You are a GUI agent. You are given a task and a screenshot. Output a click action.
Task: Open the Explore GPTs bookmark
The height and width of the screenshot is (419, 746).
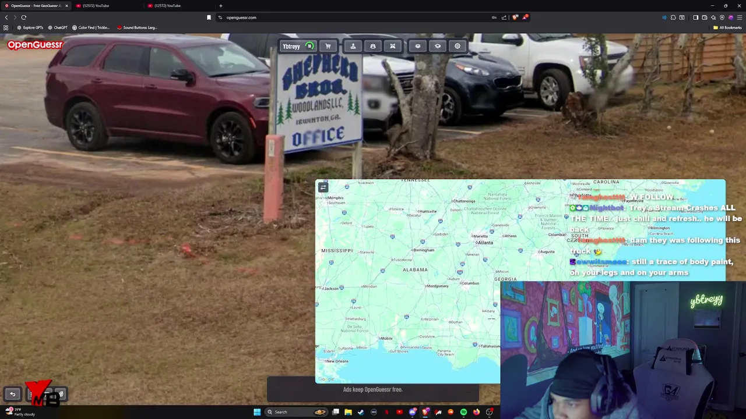pos(30,27)
